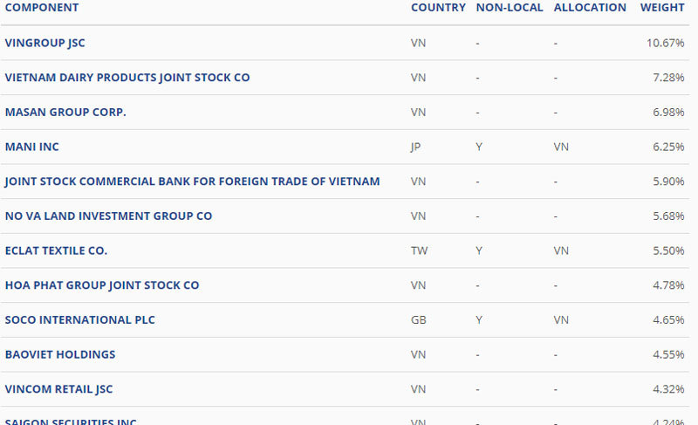Click the BAOVIET HOLDINGS component
Image resolution: width=698 pixels, height=425 pixels.
pos(60,354)
